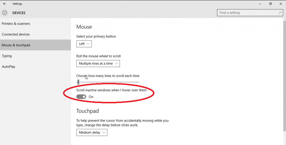
Task: Click the Devices gear icon
Action: pyautogui.click(x=4, y=13)
